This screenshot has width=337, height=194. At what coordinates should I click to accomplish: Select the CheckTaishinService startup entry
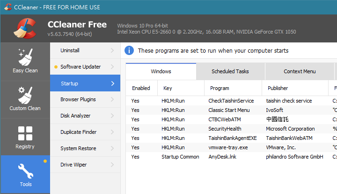[232, 101]
